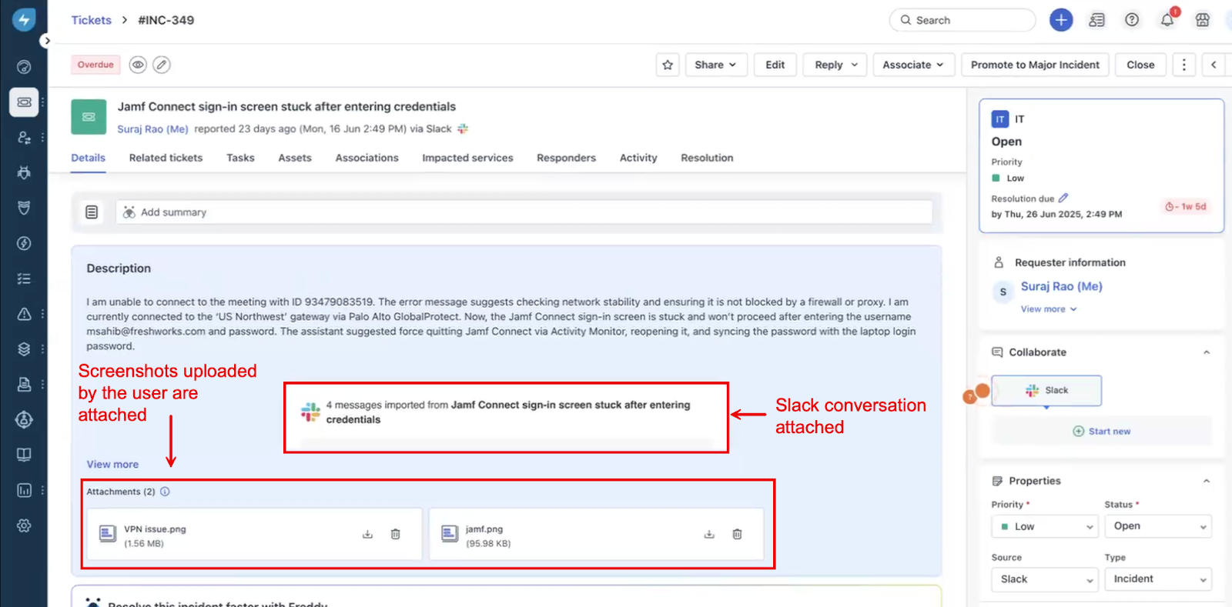Open the Status Open dropdown
This screenshot has height=607, width=1232.
pyautogui.click(x=1158, y=526)
